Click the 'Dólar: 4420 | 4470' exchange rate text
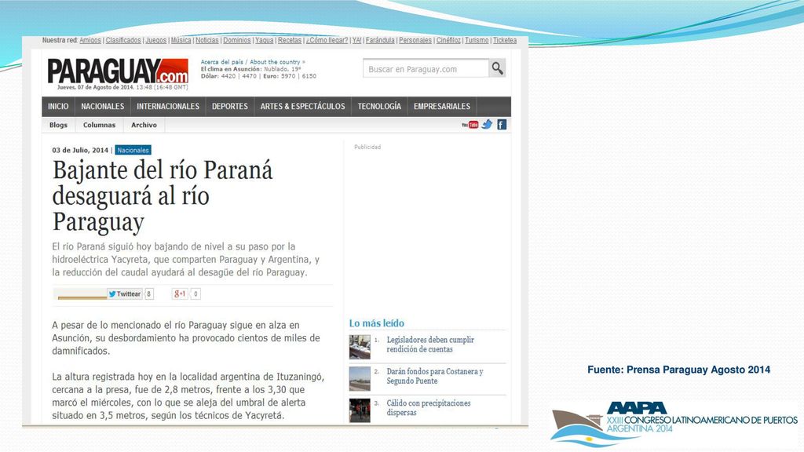 pyautogui.click(x=228, y=76)
